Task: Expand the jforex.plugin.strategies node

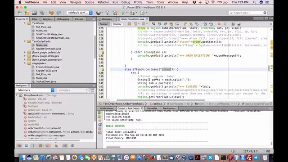Action: point(25,56)
